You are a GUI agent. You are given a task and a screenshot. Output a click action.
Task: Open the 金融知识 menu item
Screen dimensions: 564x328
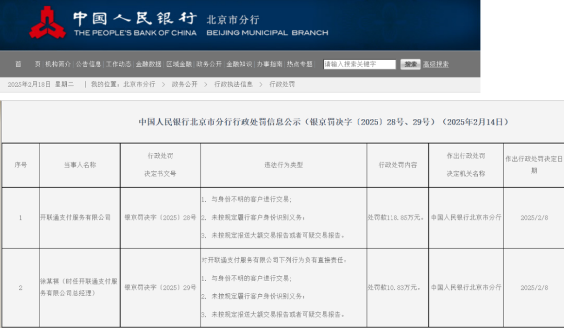239,64
